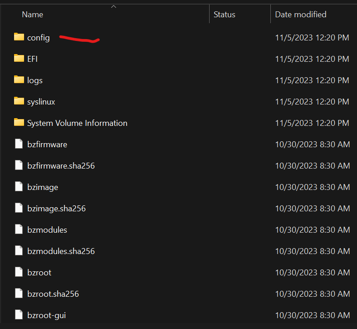
Task: Sort by the Name column header
Action: (33, 15)
